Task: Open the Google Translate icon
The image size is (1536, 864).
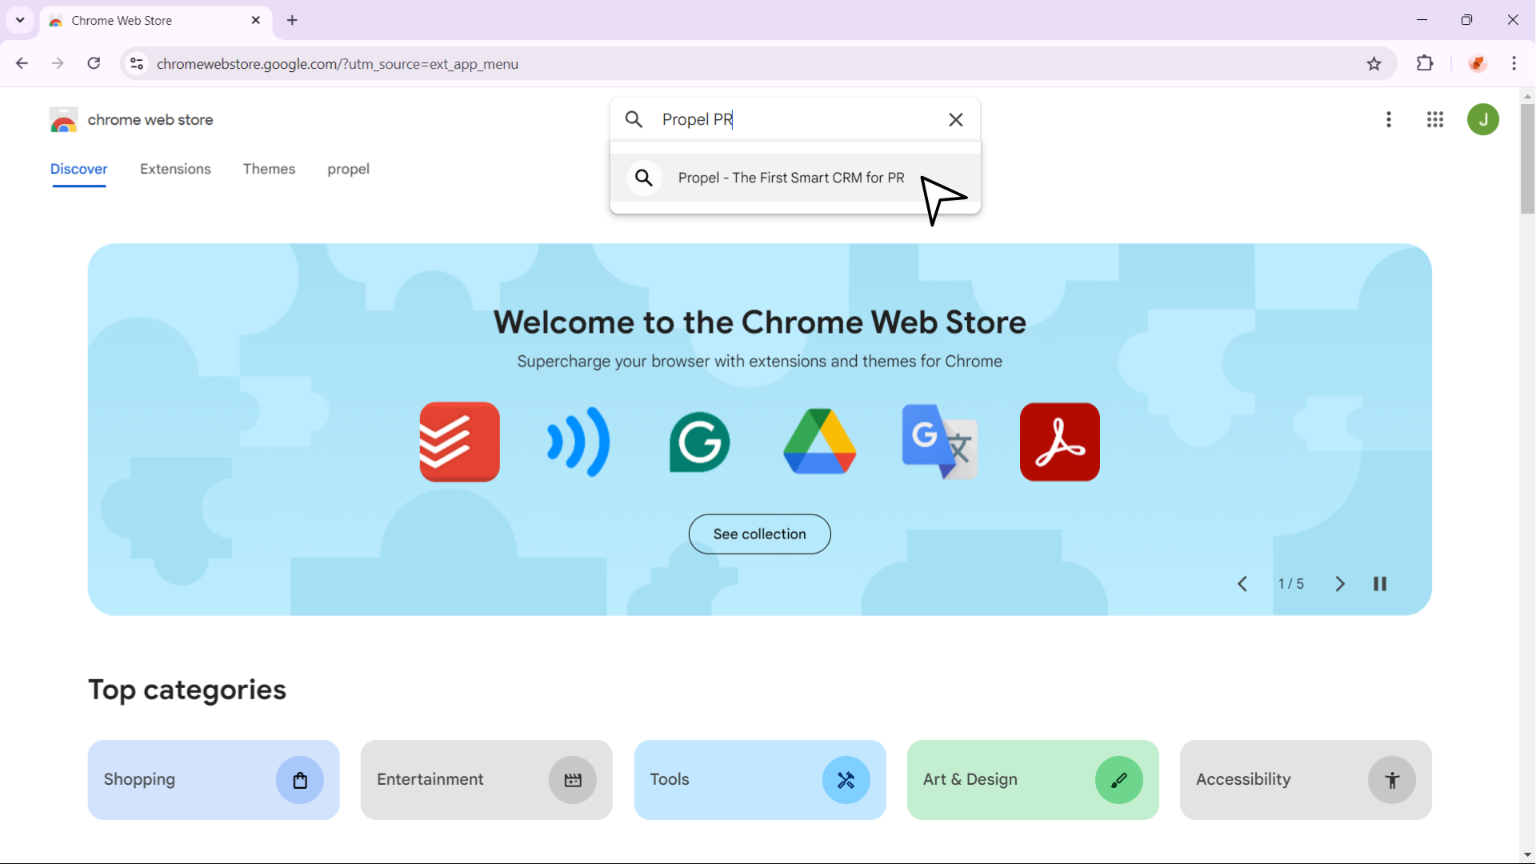Action: point(939,442)
